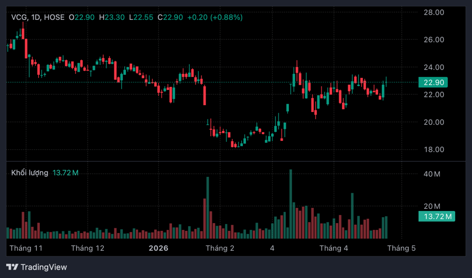Click the TradingView logo icon
This screenshot has width=472, height=278.
pyautogui.click(x=13, y=267)
